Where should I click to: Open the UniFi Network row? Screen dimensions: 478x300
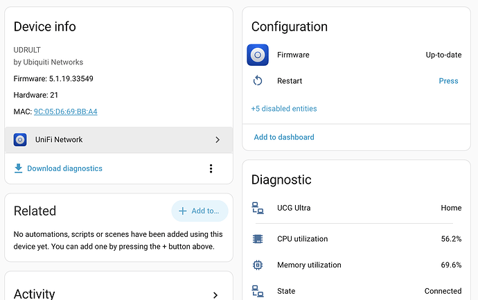coord(118,140)
